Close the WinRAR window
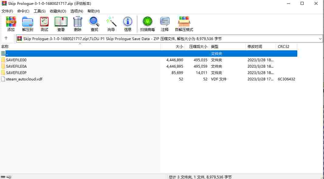Image resolution: width=324 pixels, height=179 pixels. (316, 4)
